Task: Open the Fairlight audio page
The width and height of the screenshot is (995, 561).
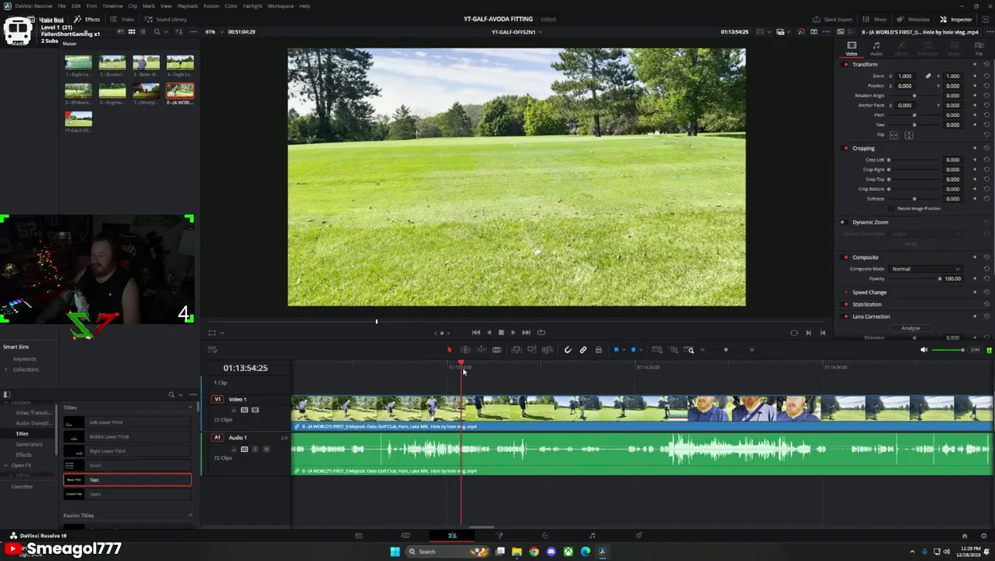Action: (592, 535)
